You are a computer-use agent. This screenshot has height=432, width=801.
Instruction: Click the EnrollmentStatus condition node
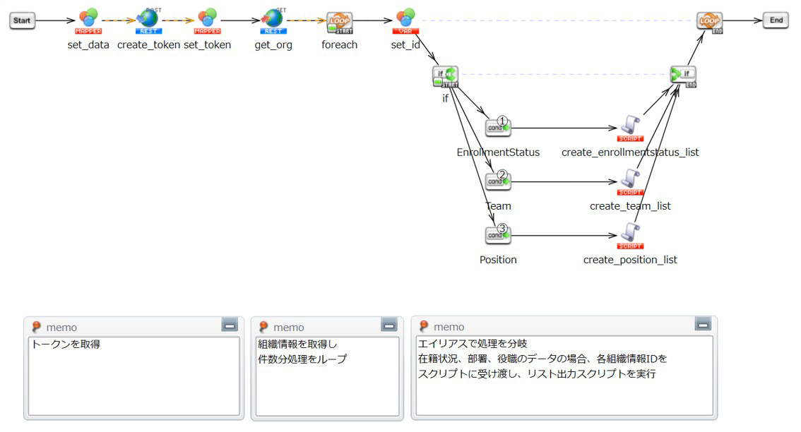498,127
